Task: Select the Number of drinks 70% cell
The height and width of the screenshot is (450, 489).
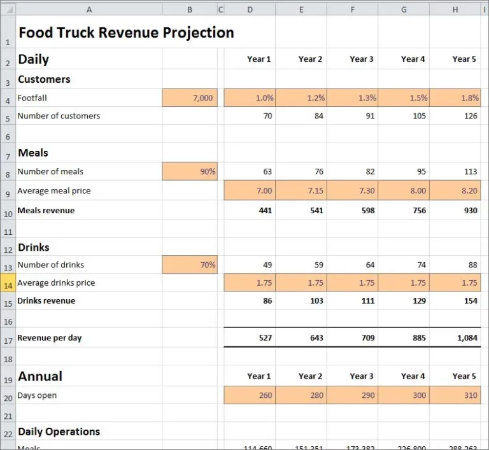Action: pos(189,265)
